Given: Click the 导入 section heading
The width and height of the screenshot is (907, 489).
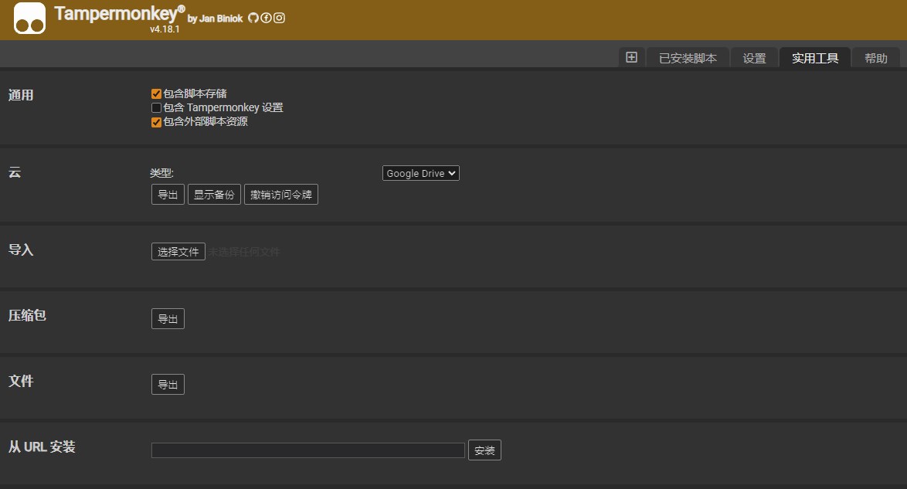Looking at the screenshot, I should click(21, 250).
